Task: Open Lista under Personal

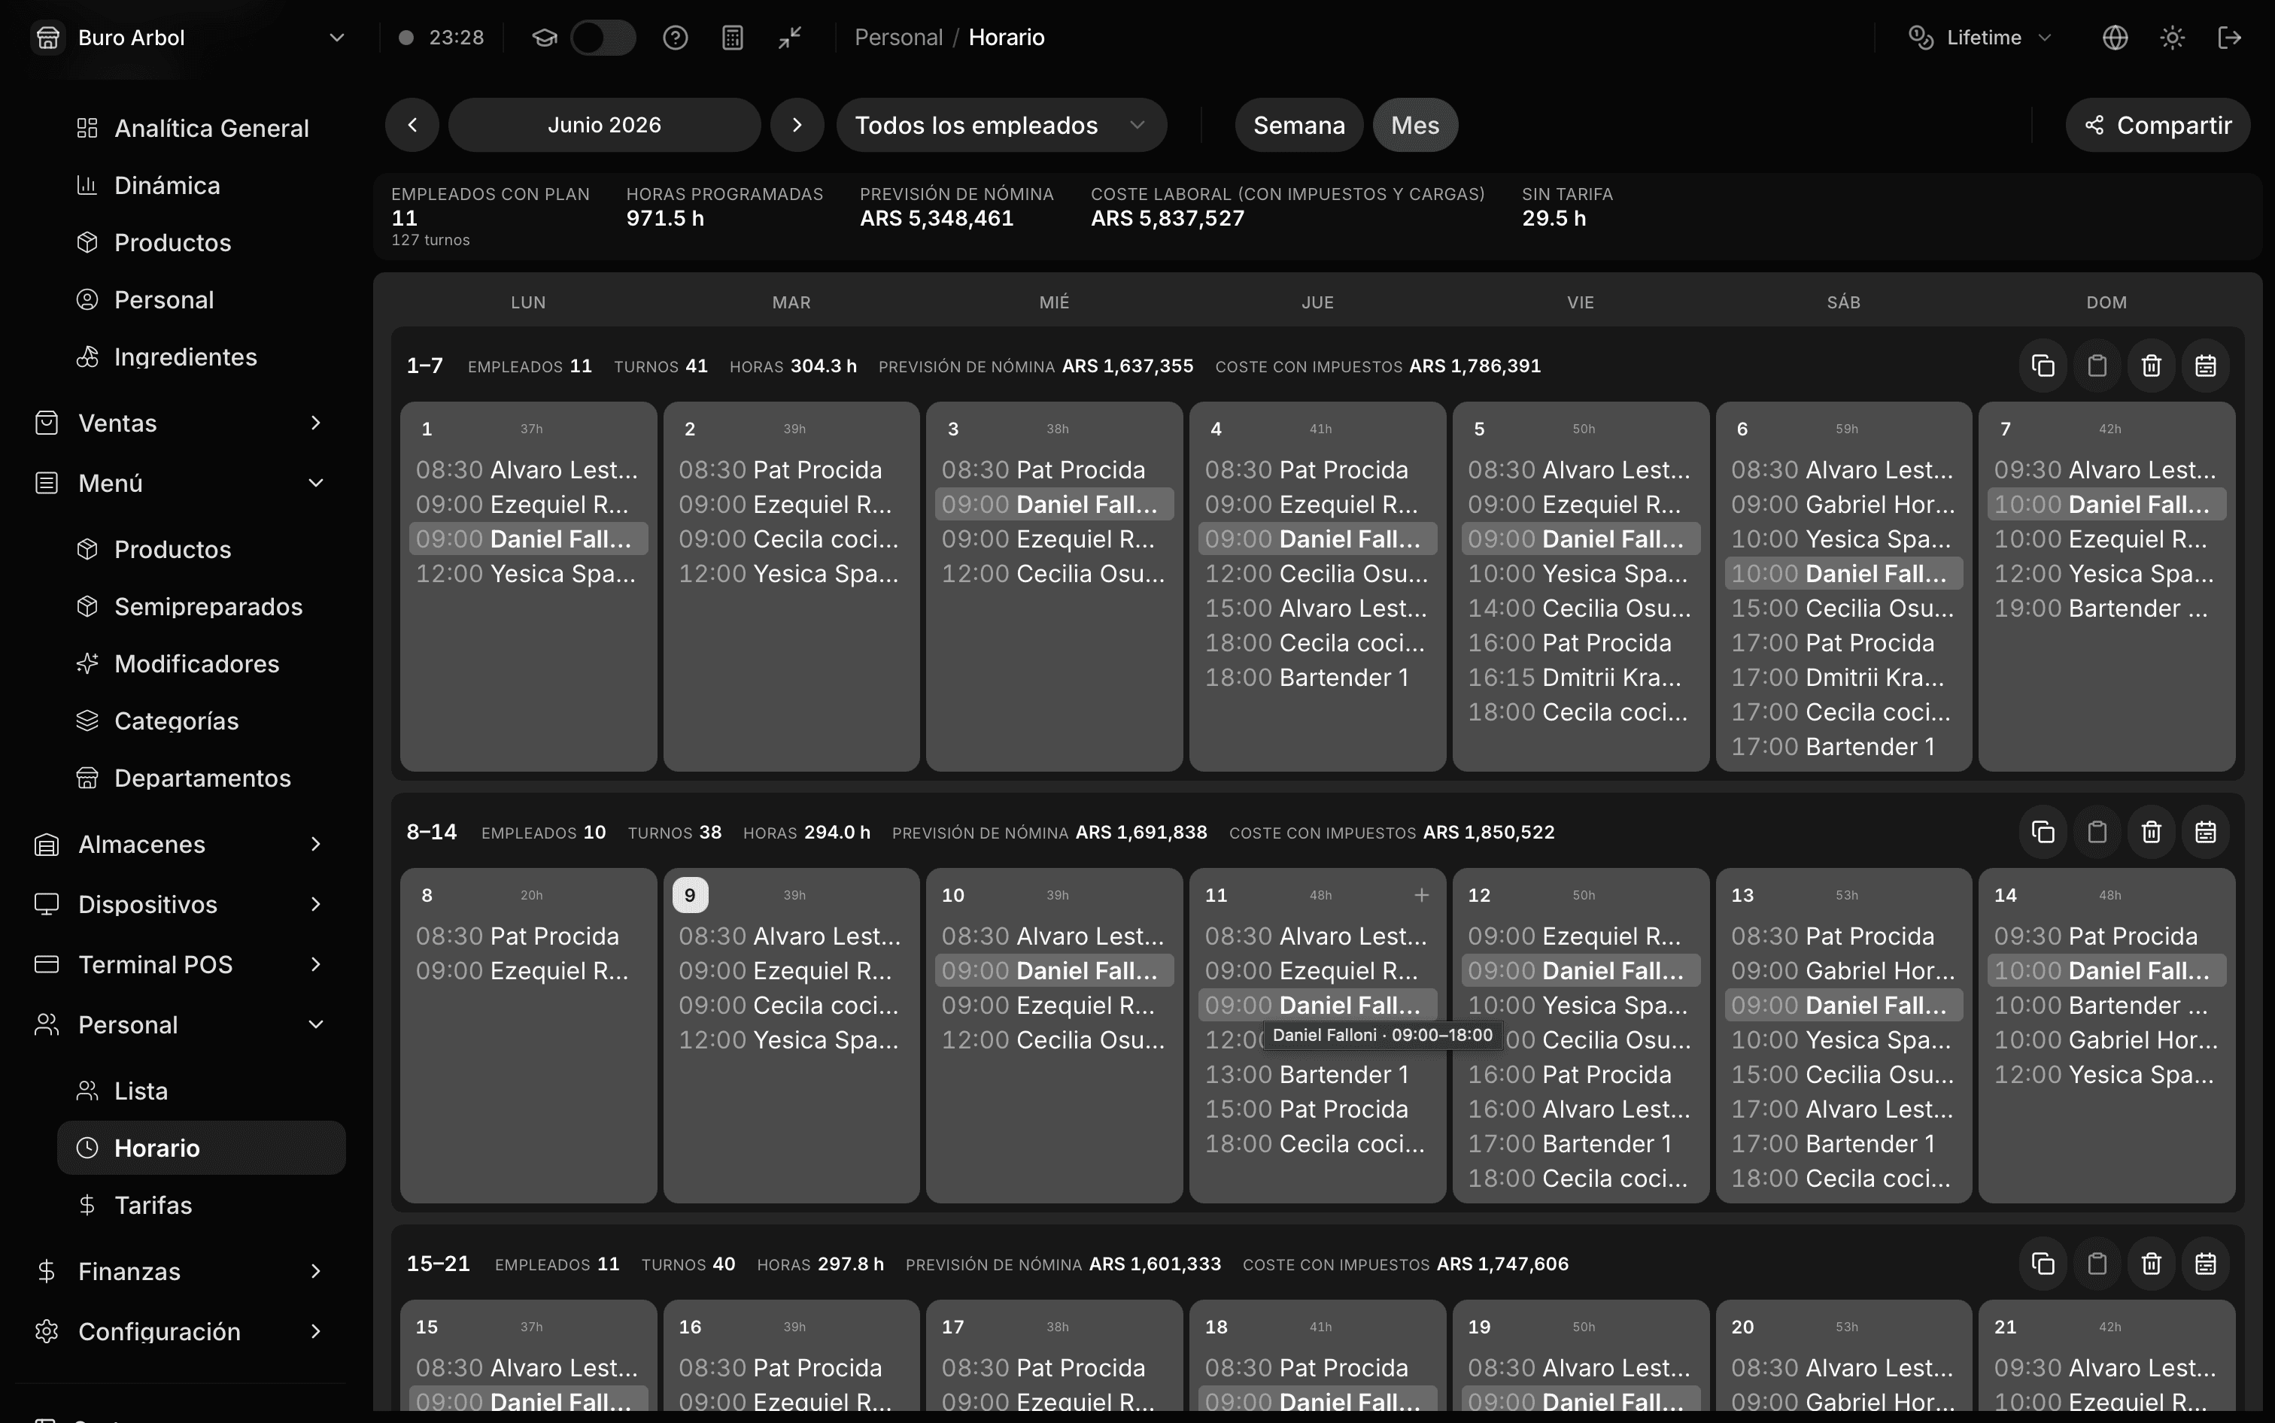Action: (x=202, y=1091)
